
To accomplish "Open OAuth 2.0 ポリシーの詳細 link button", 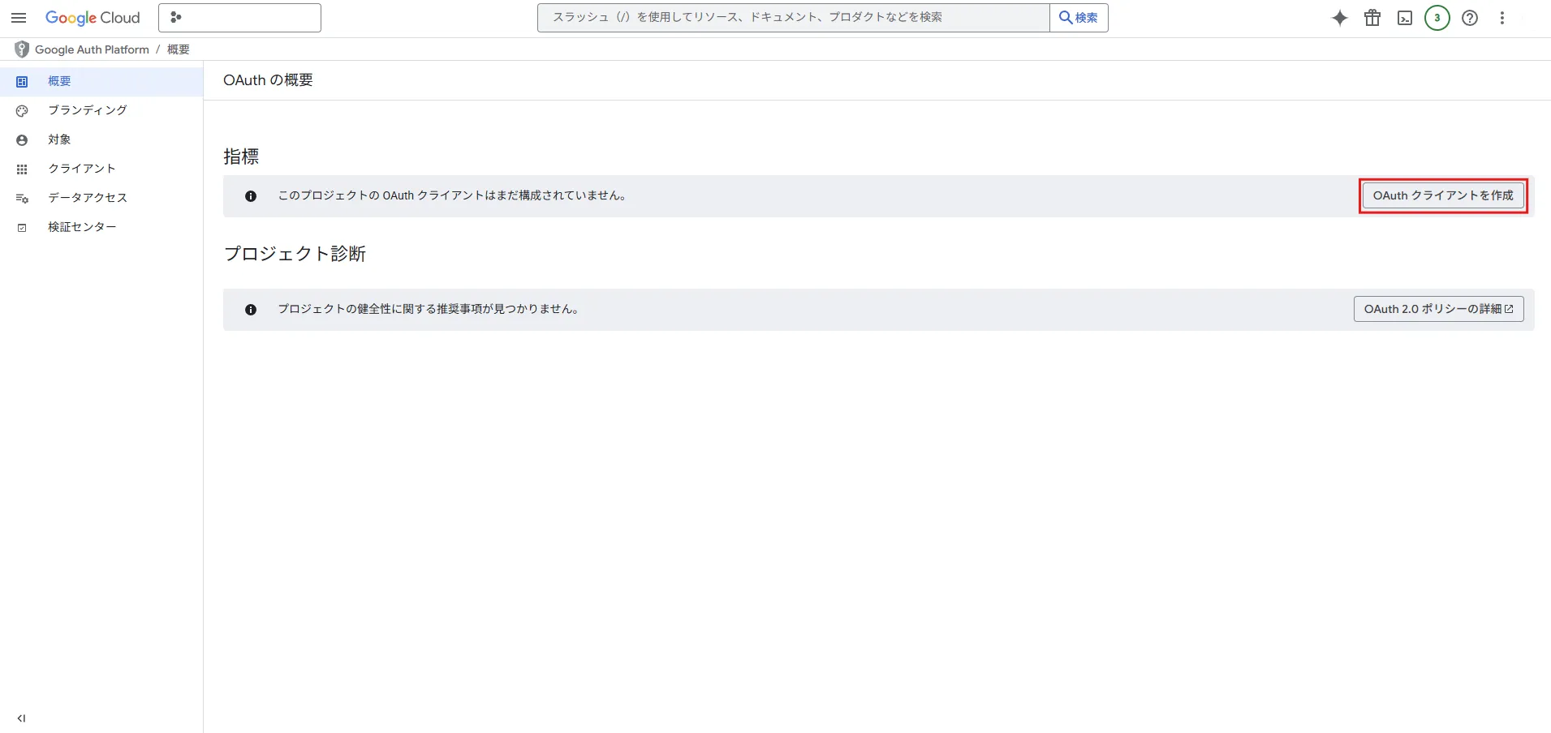I will (x=1439, y=309).
